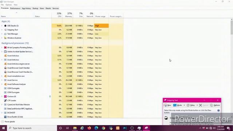
Task: Click the Avast Software Analyzer icon
Action: 5,84
